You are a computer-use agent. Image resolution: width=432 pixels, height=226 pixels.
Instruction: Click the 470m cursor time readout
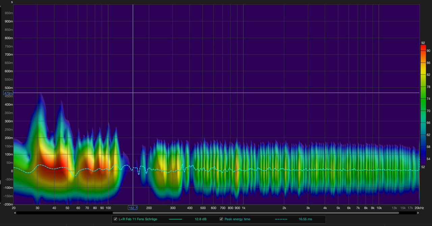point(8,93)
